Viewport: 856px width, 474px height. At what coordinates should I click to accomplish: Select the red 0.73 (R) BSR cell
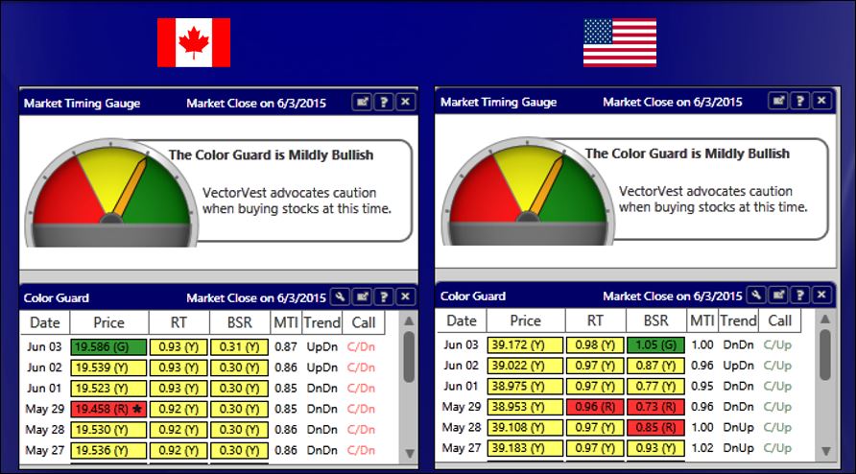[655, 408]
